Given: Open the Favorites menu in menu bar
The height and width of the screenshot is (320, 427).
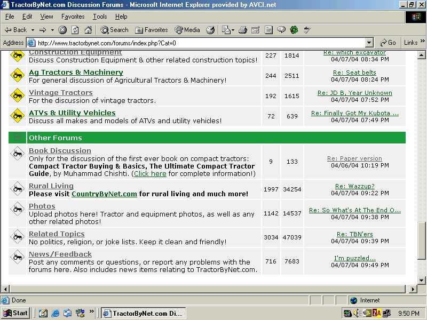Looking at the screenshot, I should point(73,17).
